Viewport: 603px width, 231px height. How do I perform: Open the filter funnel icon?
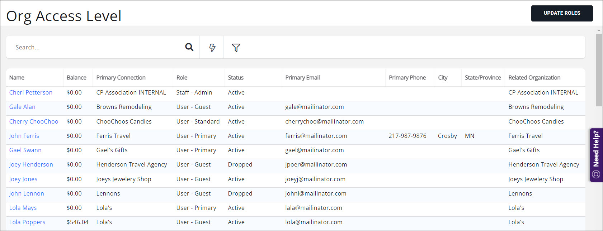[236, 47]
